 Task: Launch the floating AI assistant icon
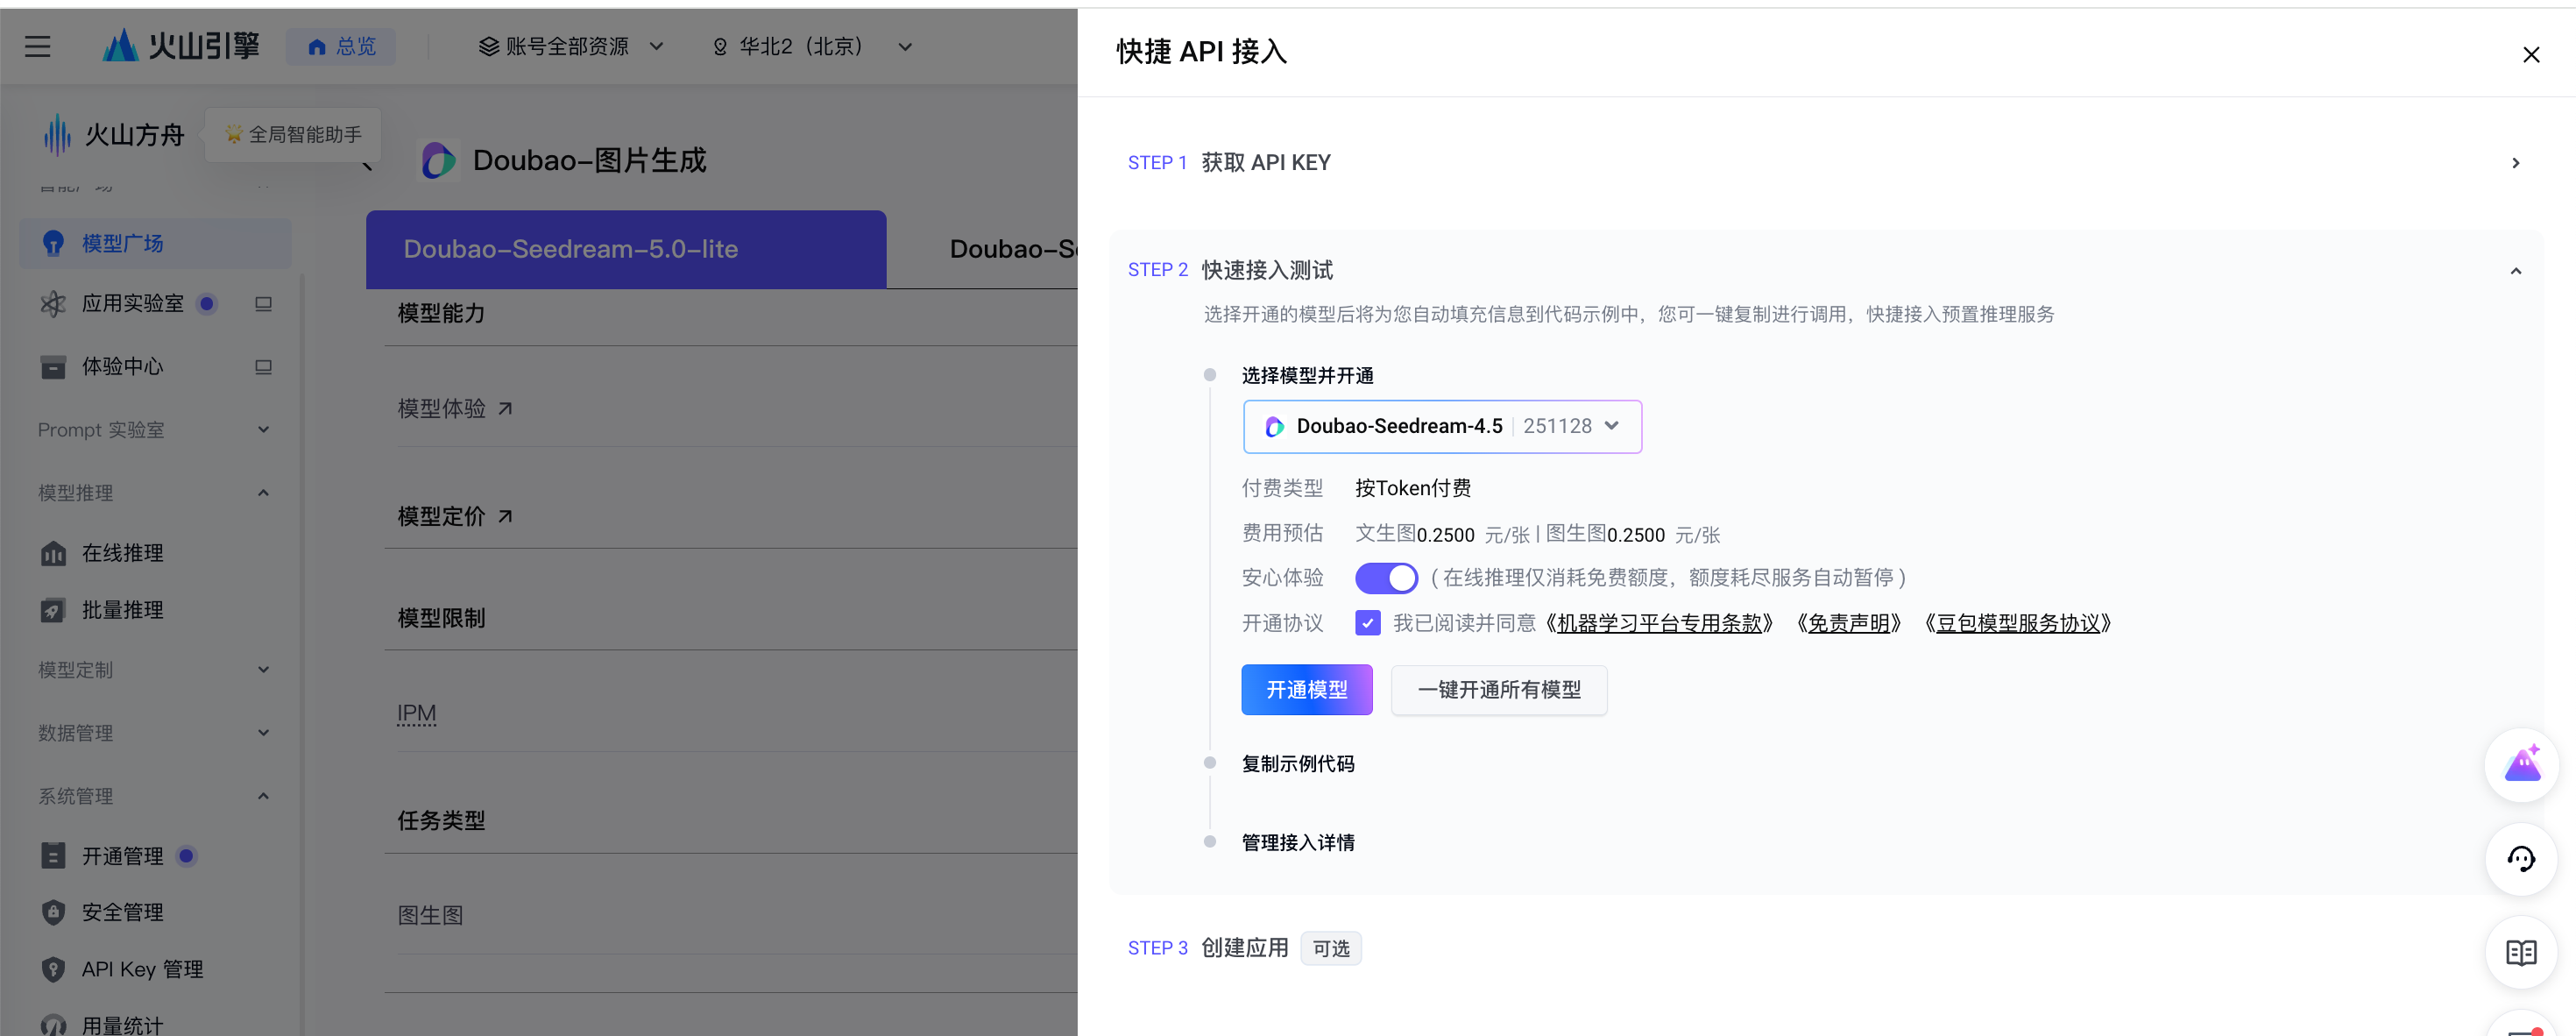point(2520,766)
